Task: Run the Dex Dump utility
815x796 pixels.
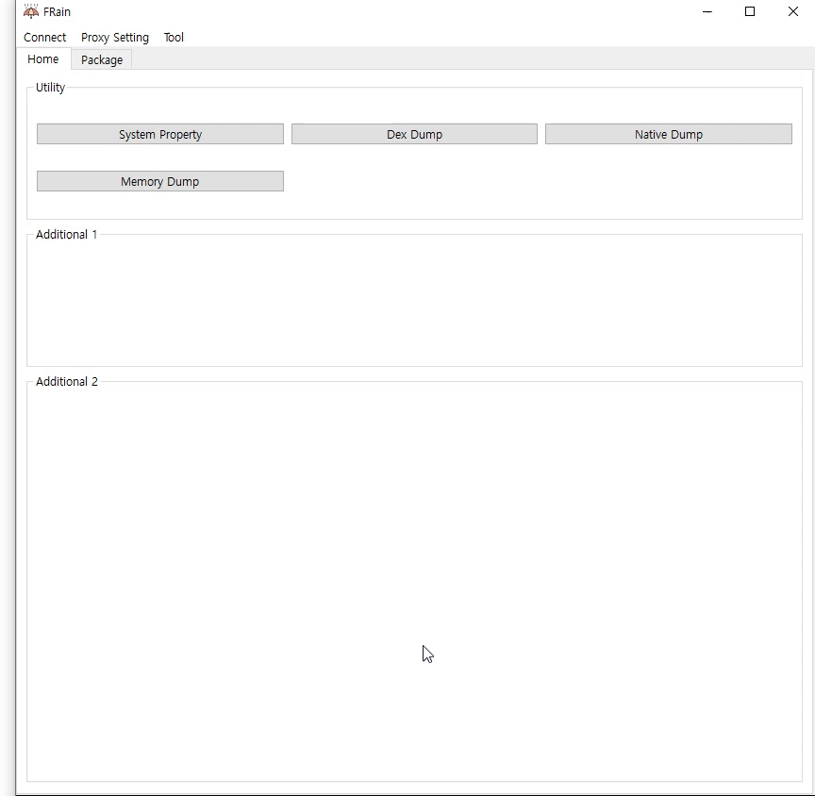Action: [414, 134]
